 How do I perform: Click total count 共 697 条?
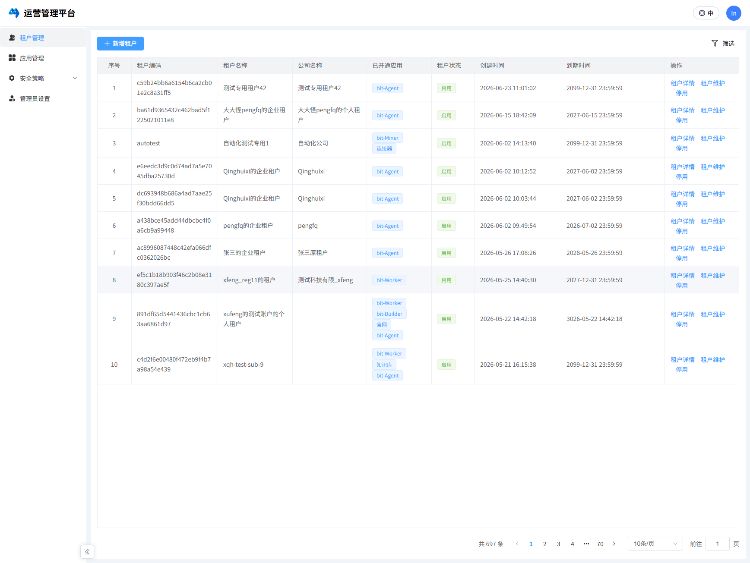(x=491, y=544)
